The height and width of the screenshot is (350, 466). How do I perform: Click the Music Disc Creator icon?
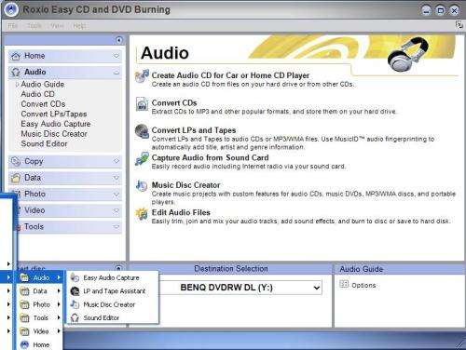[x=142, y=186]
